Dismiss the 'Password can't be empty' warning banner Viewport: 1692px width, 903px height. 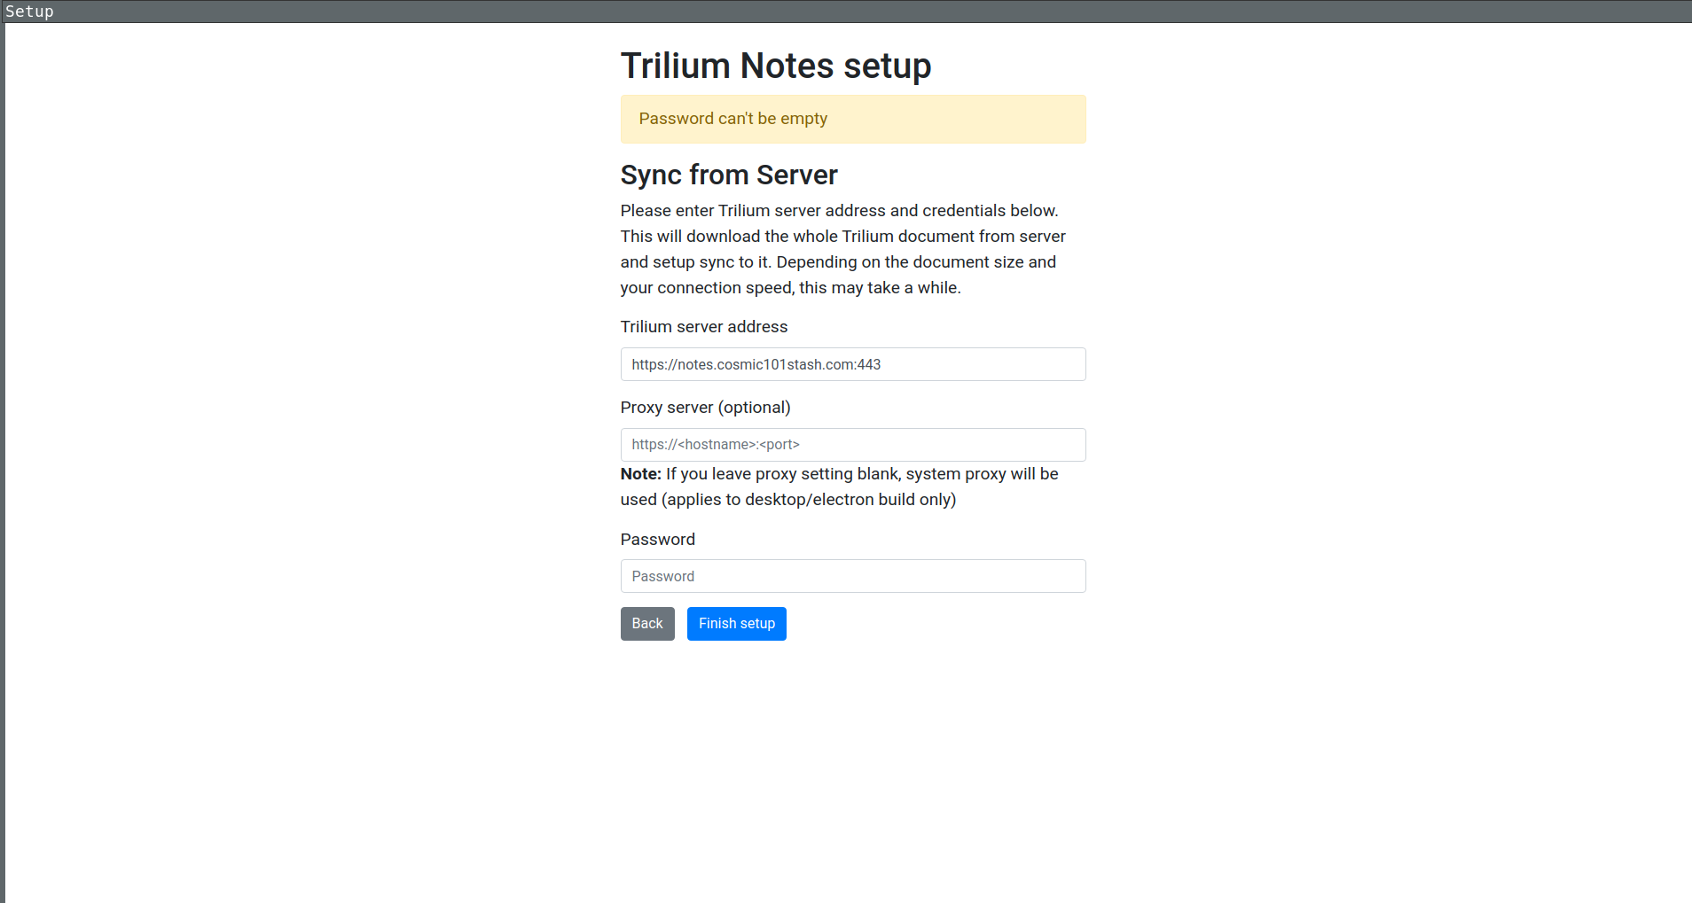coord(852,119)
